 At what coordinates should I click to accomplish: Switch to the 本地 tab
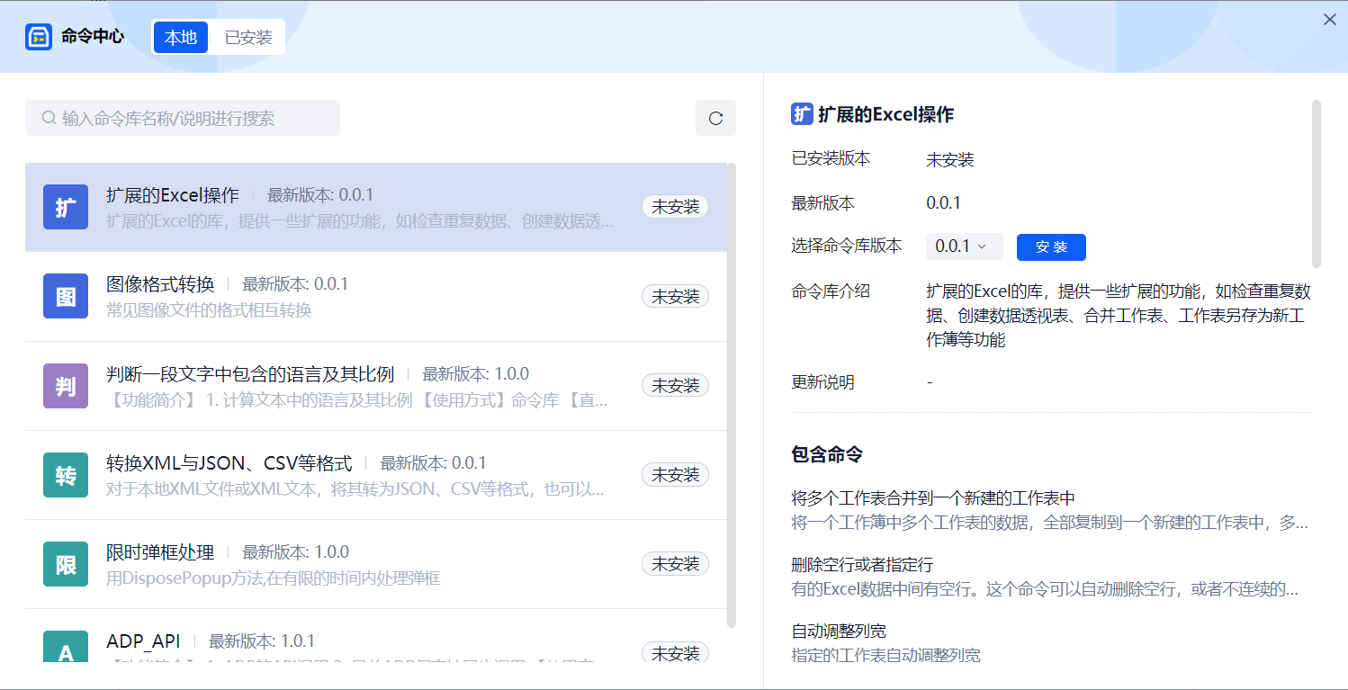point(181,37)
